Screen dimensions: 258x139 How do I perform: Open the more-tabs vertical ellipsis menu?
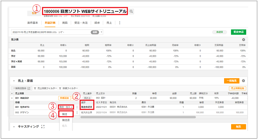120,23
